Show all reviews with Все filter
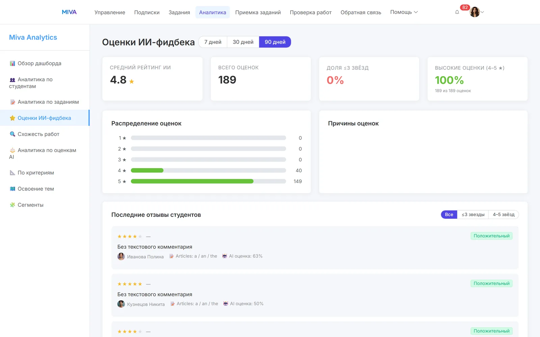 [x=449, y=215]
